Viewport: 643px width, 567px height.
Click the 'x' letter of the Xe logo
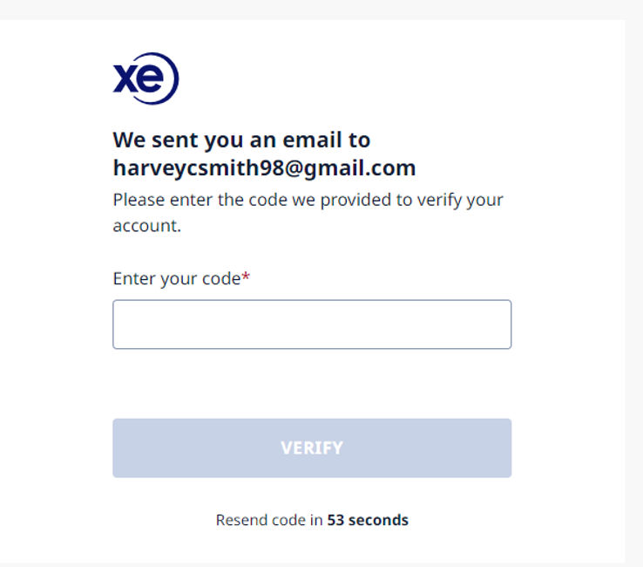click(x=125, y=79)
